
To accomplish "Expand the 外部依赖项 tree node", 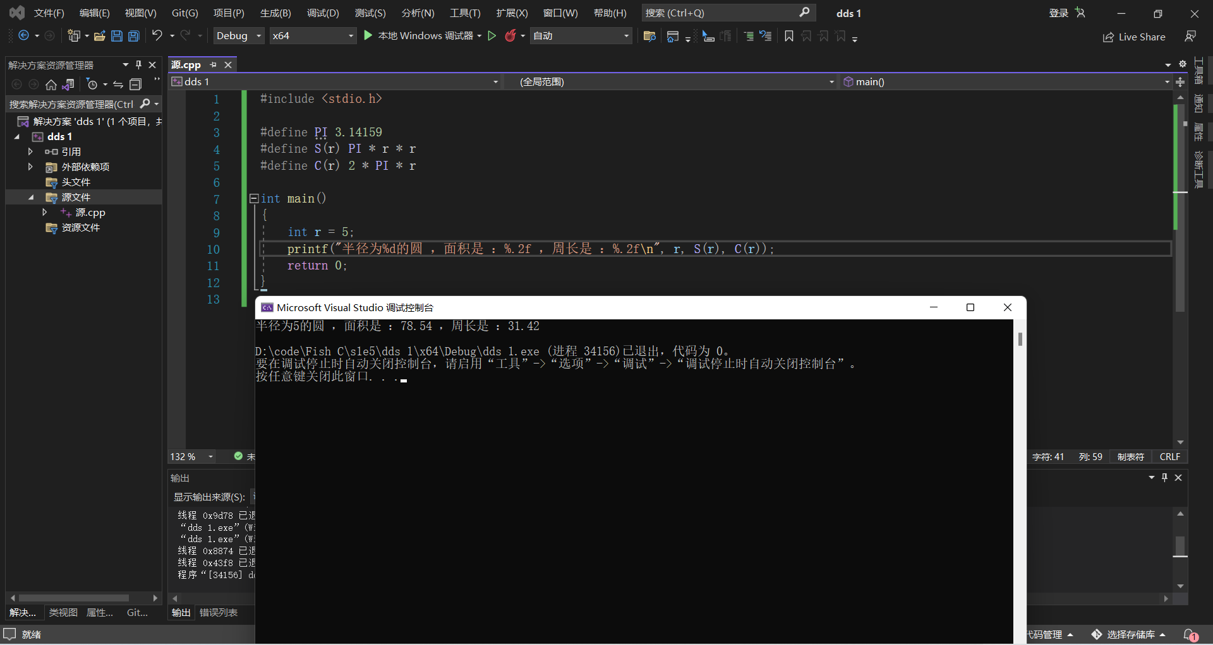I will (x=30, y=167).
